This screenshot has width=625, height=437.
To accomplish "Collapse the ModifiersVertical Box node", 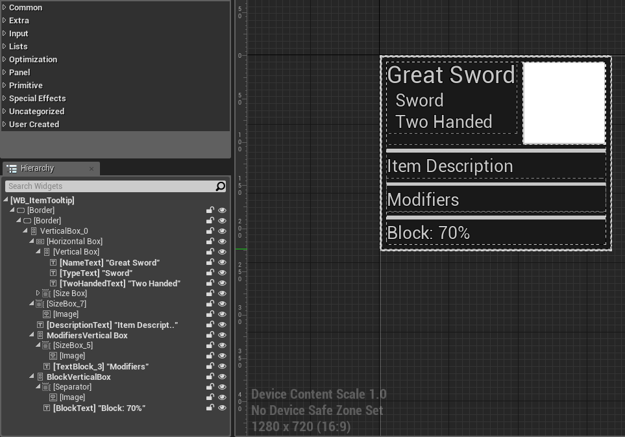I will (x=32, y=335).
